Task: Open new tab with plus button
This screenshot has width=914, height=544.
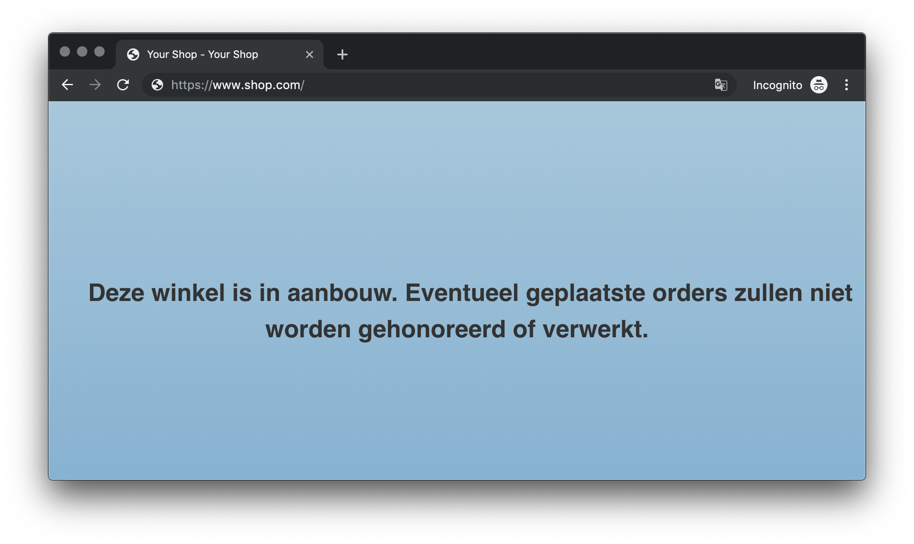Action: point(342,54)
